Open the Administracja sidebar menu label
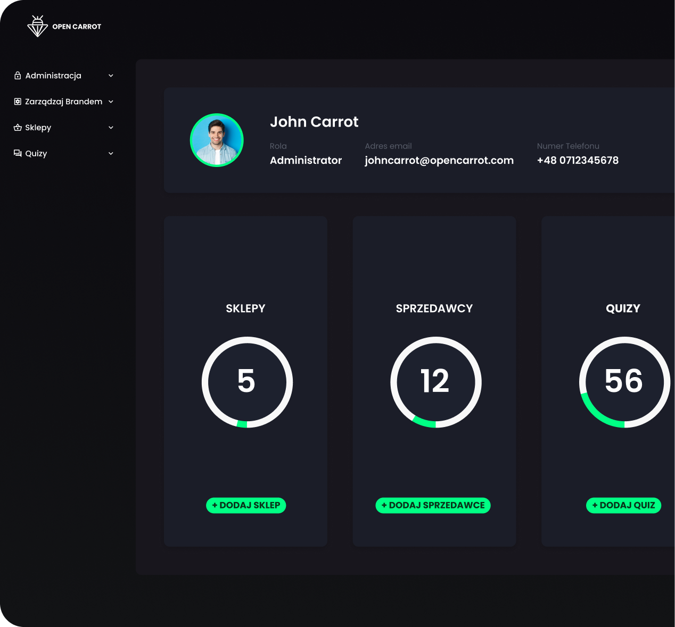Viewport: 675px width, 627px height. click(x=53, y=76)
